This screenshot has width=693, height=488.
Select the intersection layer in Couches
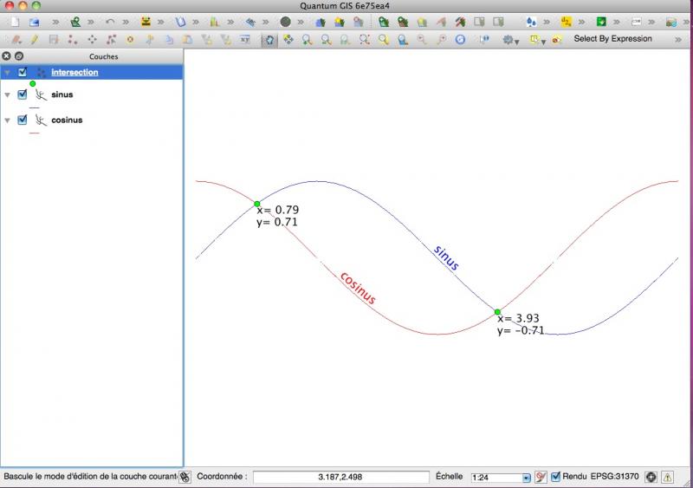point(74,72)
